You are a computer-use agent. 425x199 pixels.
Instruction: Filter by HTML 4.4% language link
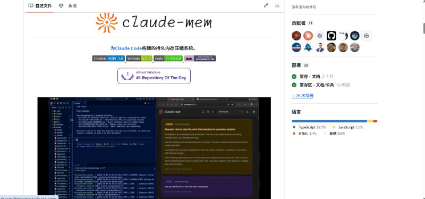[x=304, y=134]
